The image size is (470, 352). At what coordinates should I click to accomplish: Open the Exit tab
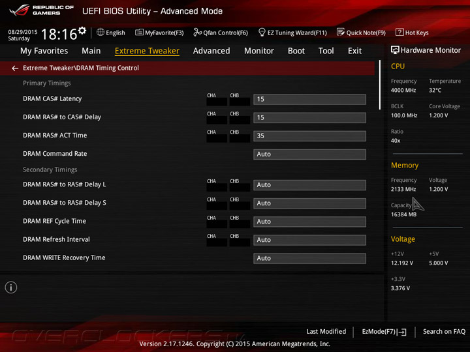click(x=354, y=51)
